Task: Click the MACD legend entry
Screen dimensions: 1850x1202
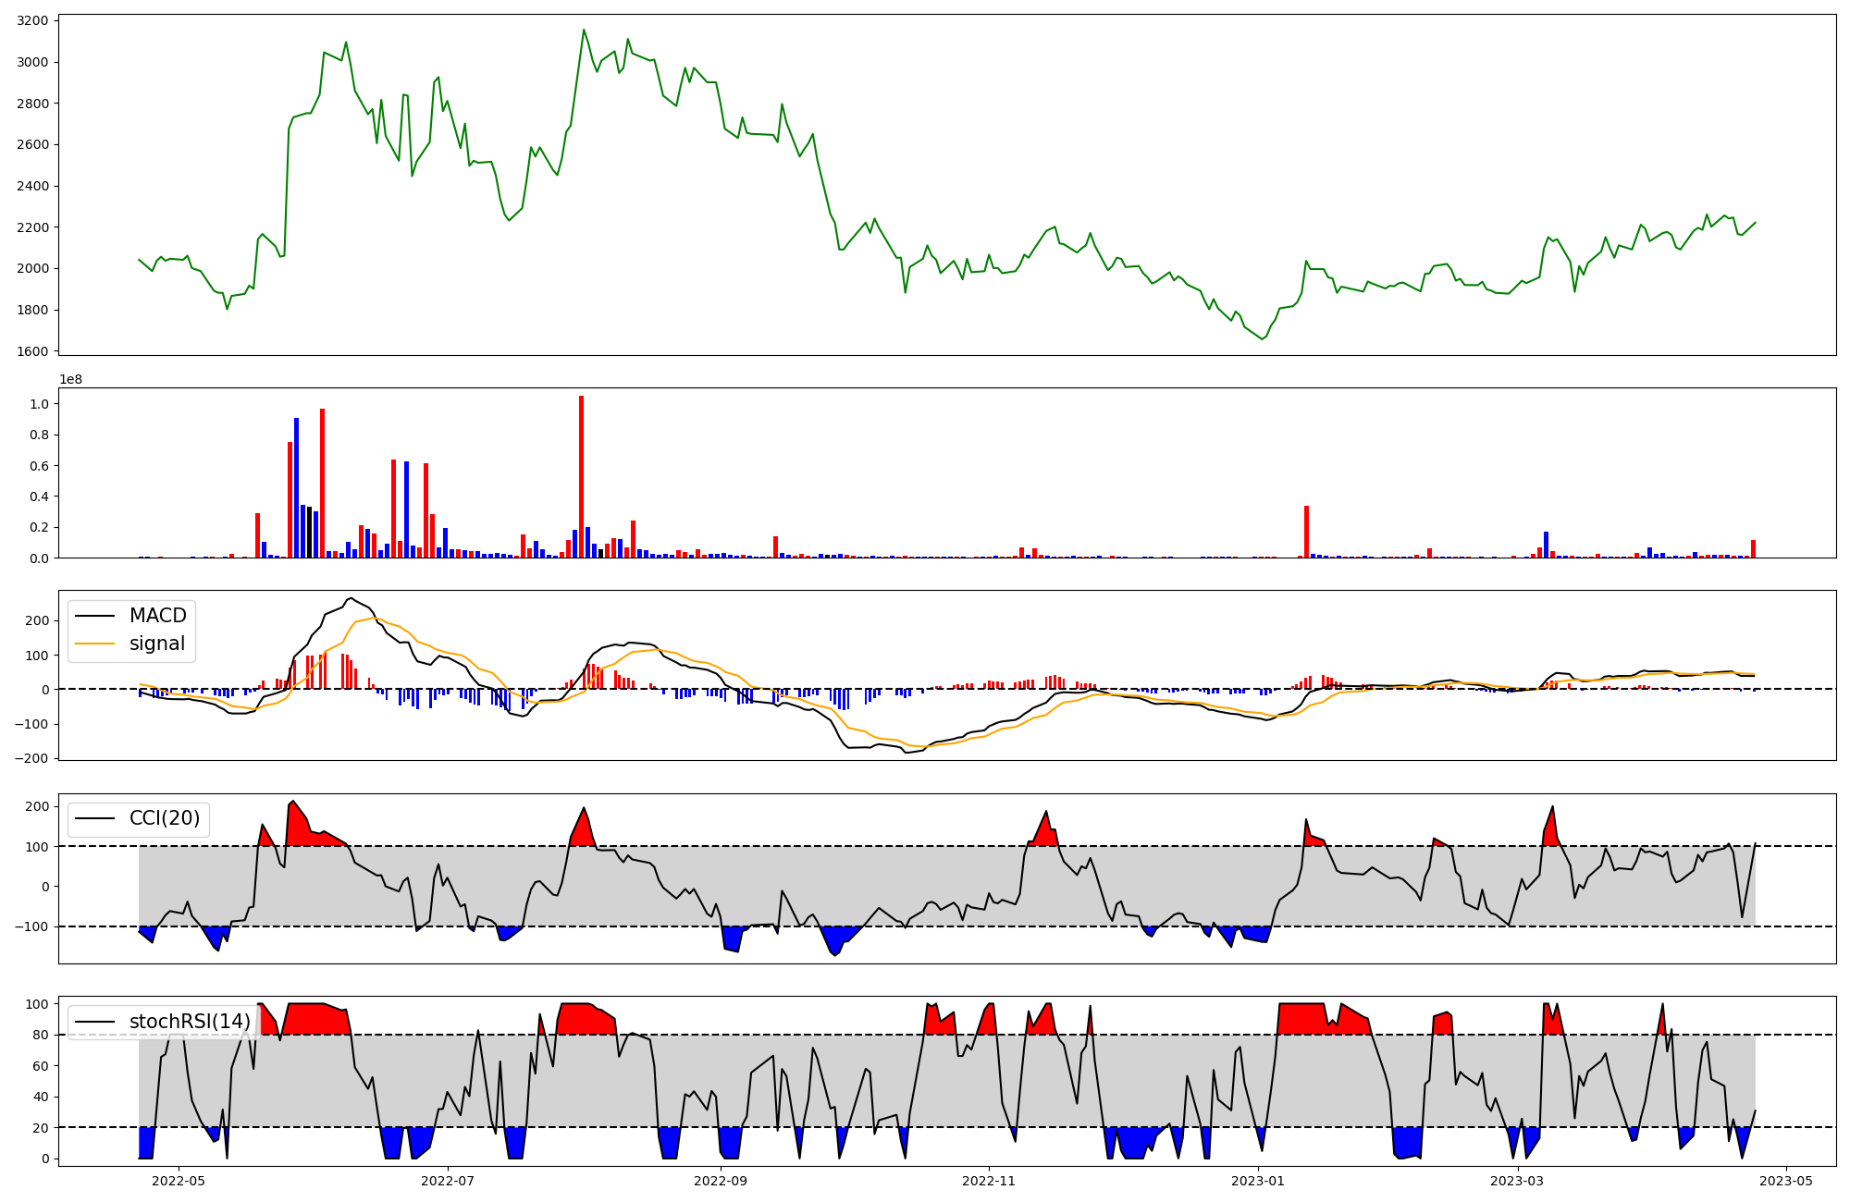Action: point(157,616)
